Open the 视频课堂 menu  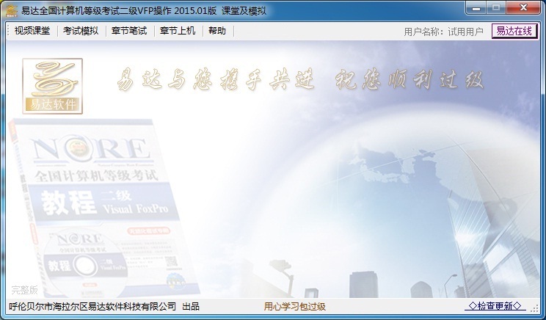[x=32, y=31]
